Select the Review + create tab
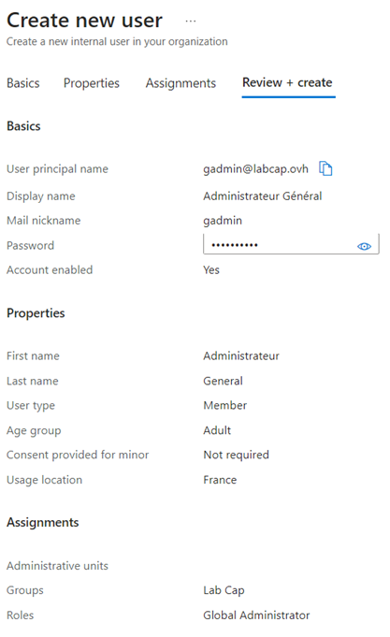 pyautogui.click(x=288, y=82)
